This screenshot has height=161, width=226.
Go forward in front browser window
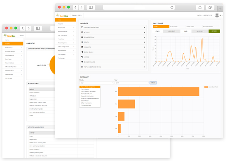82,7
